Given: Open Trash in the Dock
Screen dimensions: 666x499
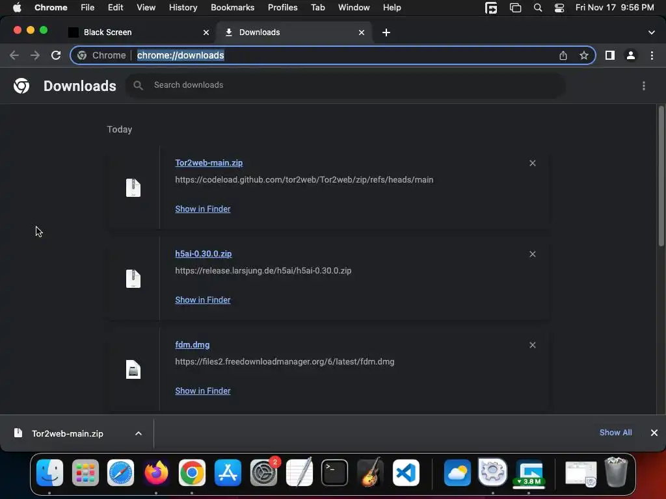Looking at the screenshot, I should (x=617, y=472).
